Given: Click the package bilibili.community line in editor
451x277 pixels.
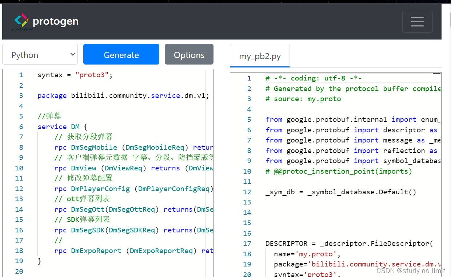Looking at the screenshot, I should (123, 96).
